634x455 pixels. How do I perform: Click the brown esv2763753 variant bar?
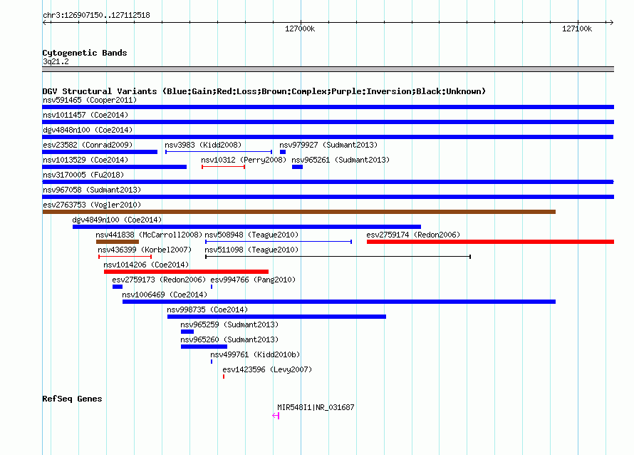298,212
